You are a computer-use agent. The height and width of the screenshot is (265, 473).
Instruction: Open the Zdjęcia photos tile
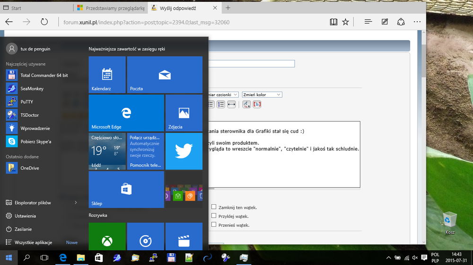pos(184,113)
